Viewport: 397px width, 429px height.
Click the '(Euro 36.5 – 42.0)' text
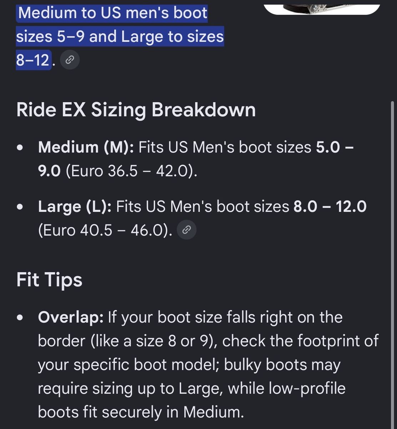tap(131, 171)
